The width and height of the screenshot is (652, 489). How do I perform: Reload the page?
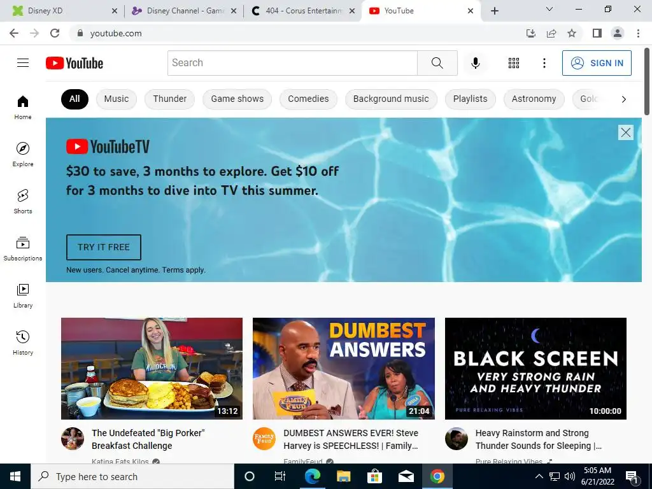tap(55, 33)
